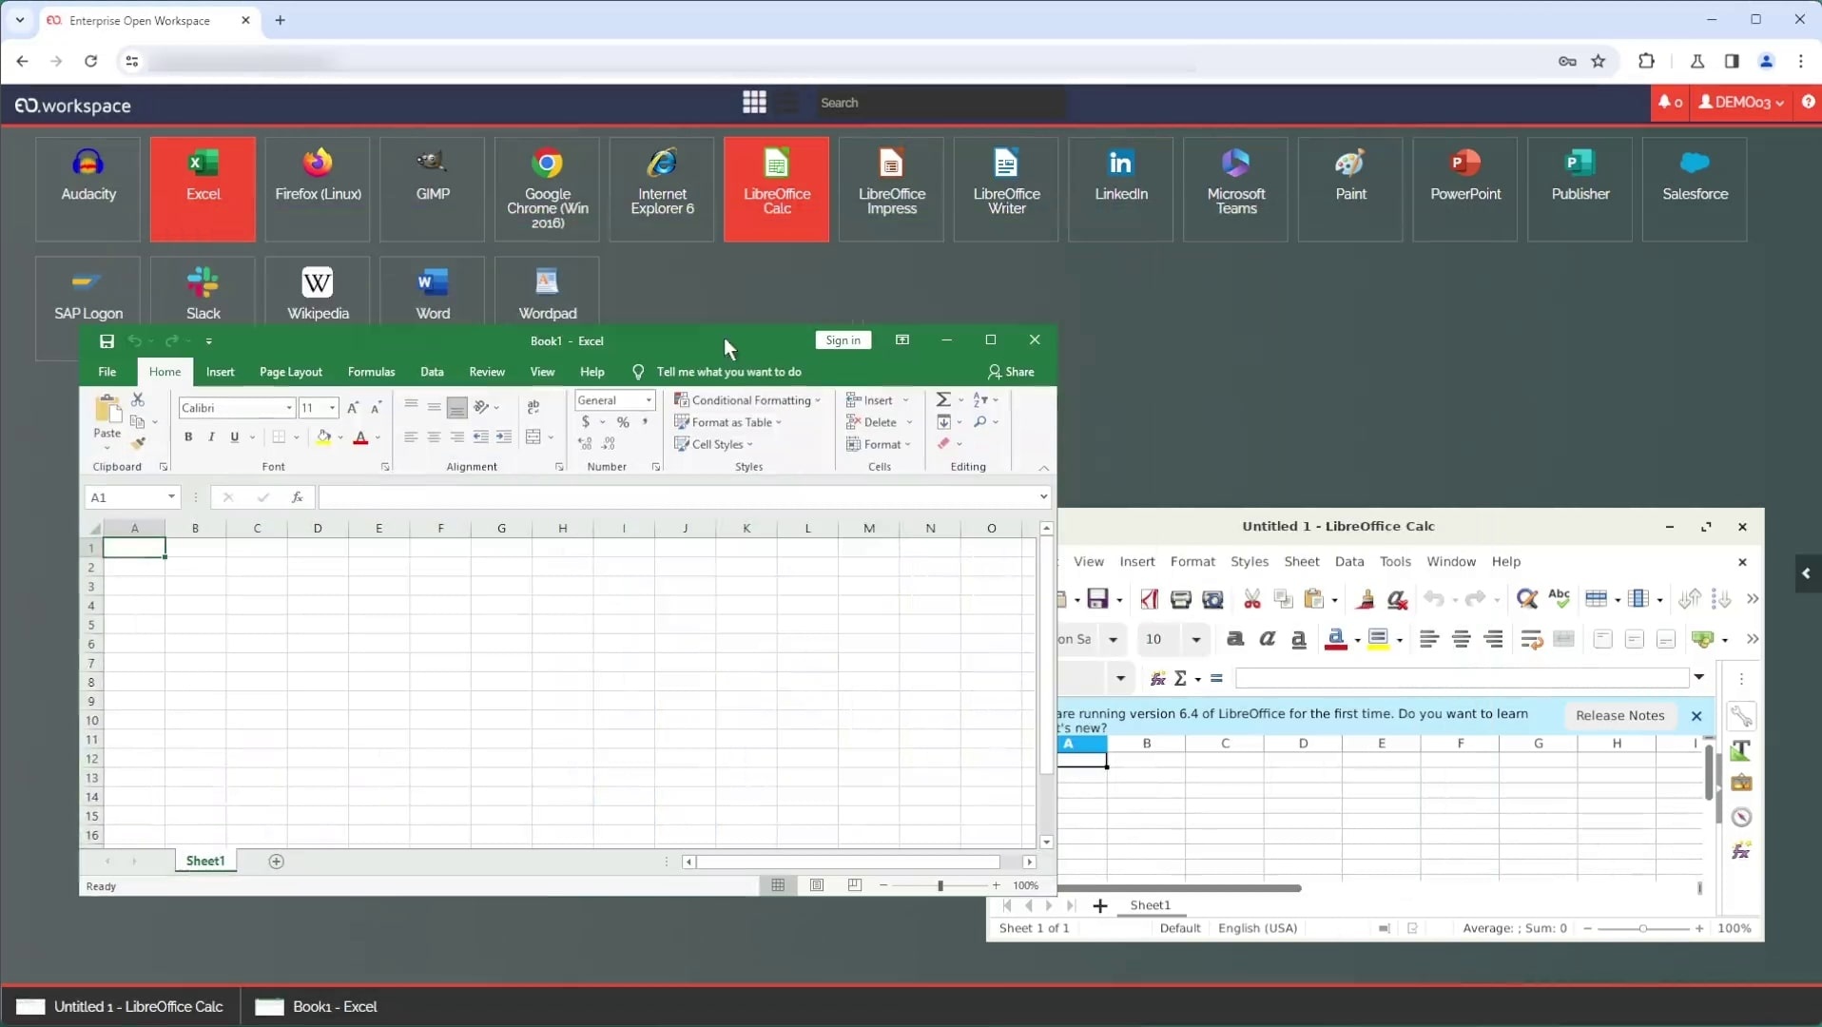Open the Calibri font name dropdown in Excel
This screenshot has height=1027, width=1822.
pyautogui.click(x=289, y=408)
